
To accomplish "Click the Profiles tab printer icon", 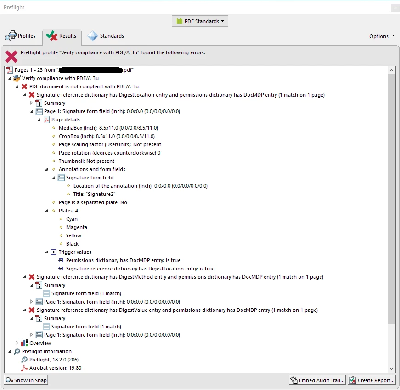I will point(11,36).
